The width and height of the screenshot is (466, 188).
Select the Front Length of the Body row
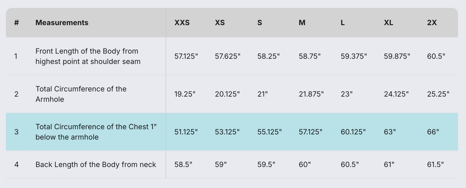tap(88, 56)
